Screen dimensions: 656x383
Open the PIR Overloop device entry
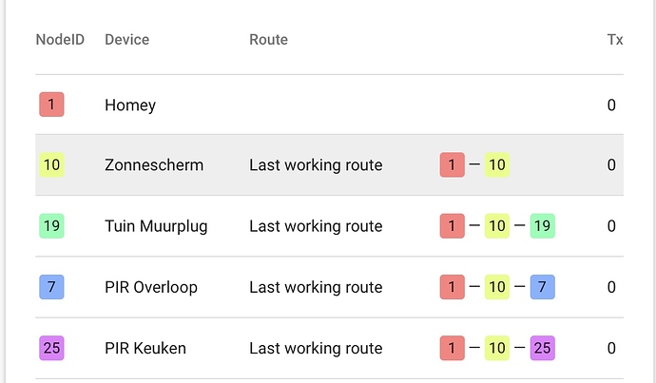pyautogui.click(x=151, y=287)
